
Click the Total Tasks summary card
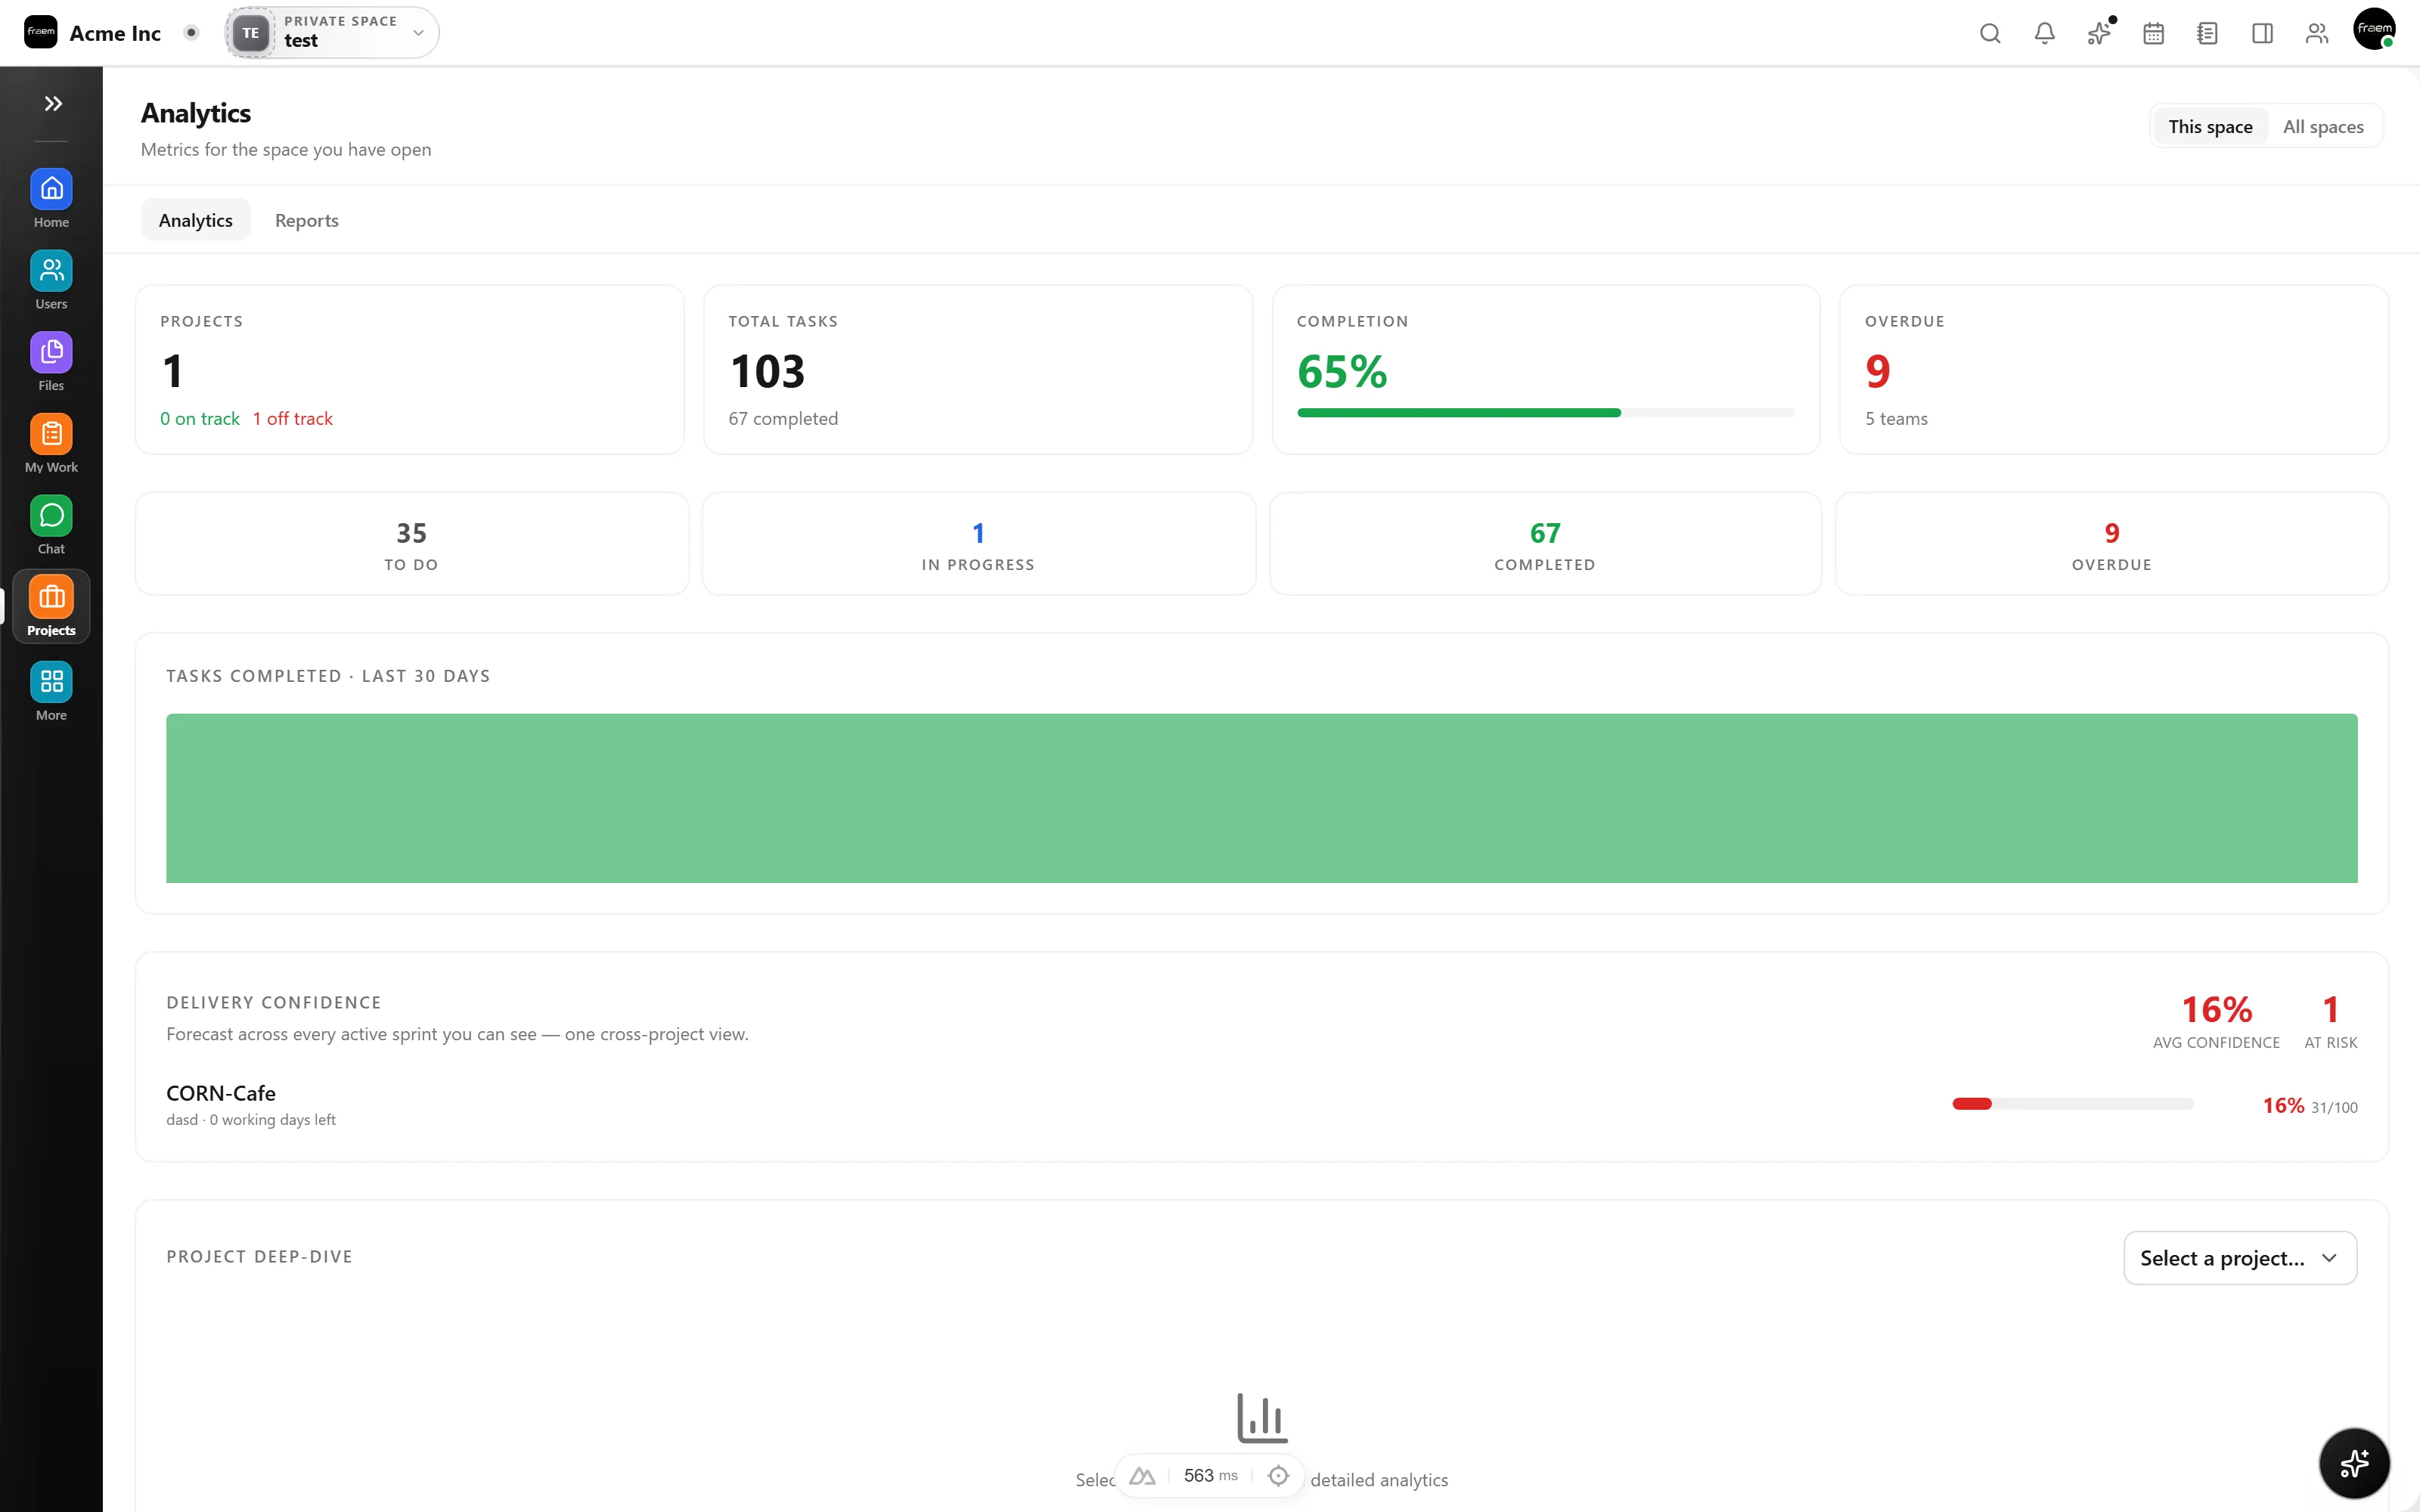[978, 370]
